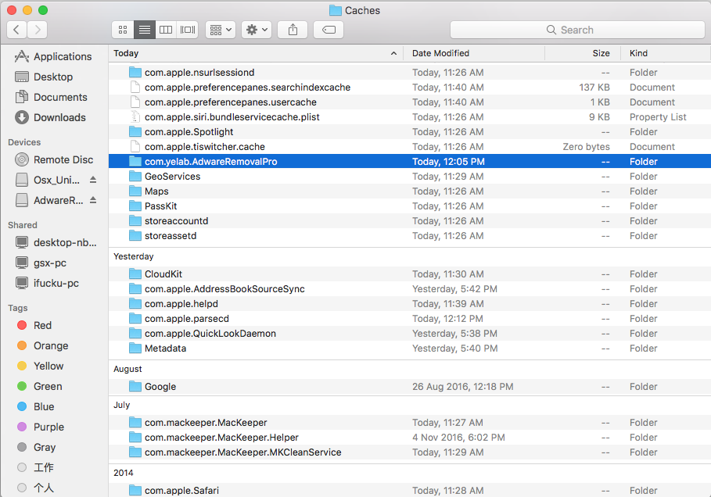711x497 pixels.
Task: Open the Action gear dropdown menu
Action: pos(257,30)
